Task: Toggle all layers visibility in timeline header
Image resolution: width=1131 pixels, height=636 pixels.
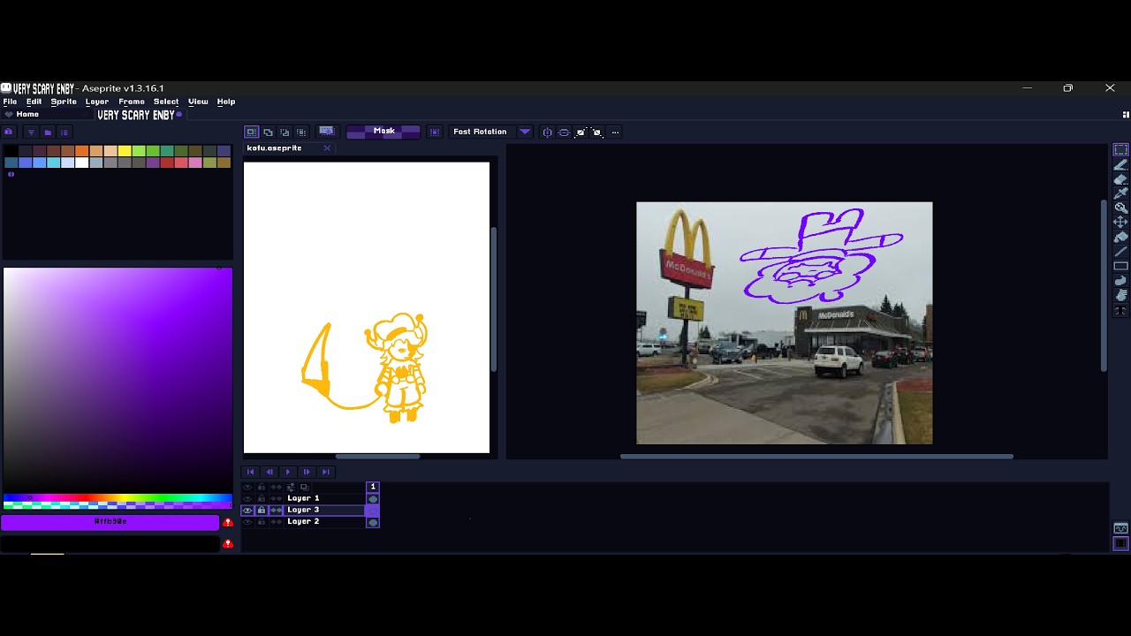Action: coord(247,487)
